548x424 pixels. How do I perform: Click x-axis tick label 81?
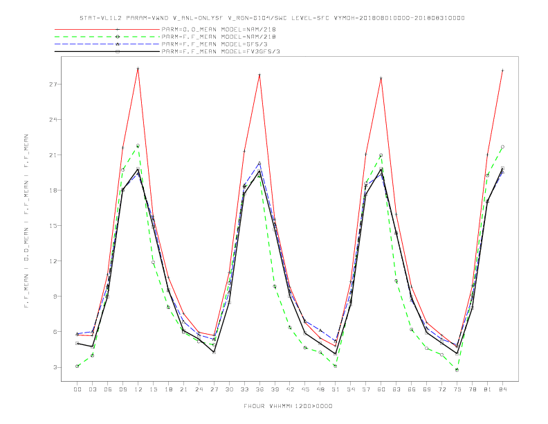click(488, 389)
